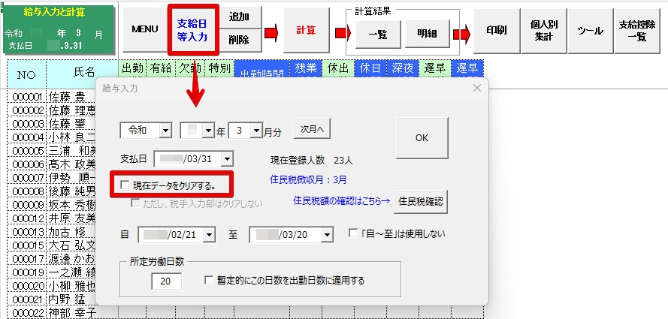
Task: Run the 計算 button
Action: 305,30
